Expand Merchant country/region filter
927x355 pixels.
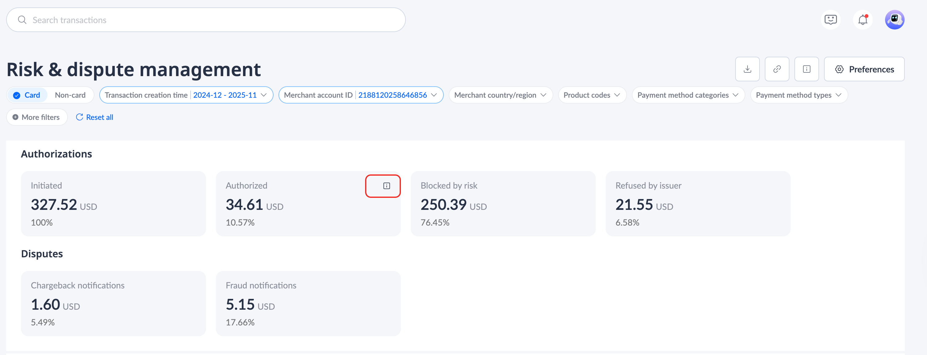click(500, 95)
